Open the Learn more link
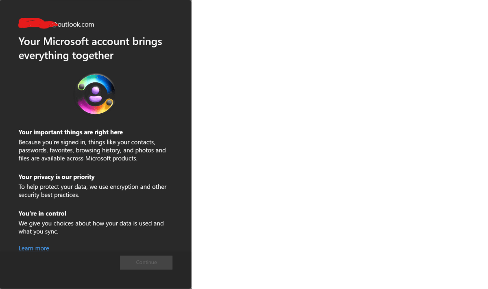 pos(34,248)
